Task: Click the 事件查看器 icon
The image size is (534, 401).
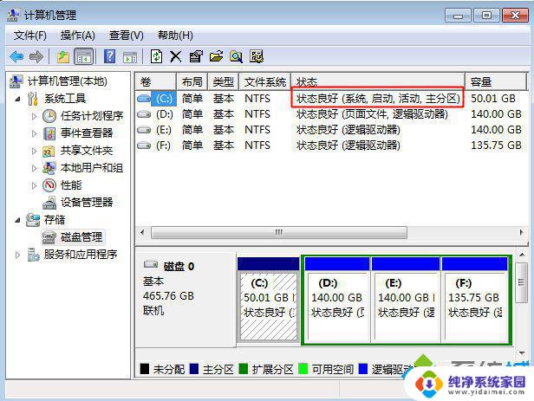Action: click(x=49, y=133)
